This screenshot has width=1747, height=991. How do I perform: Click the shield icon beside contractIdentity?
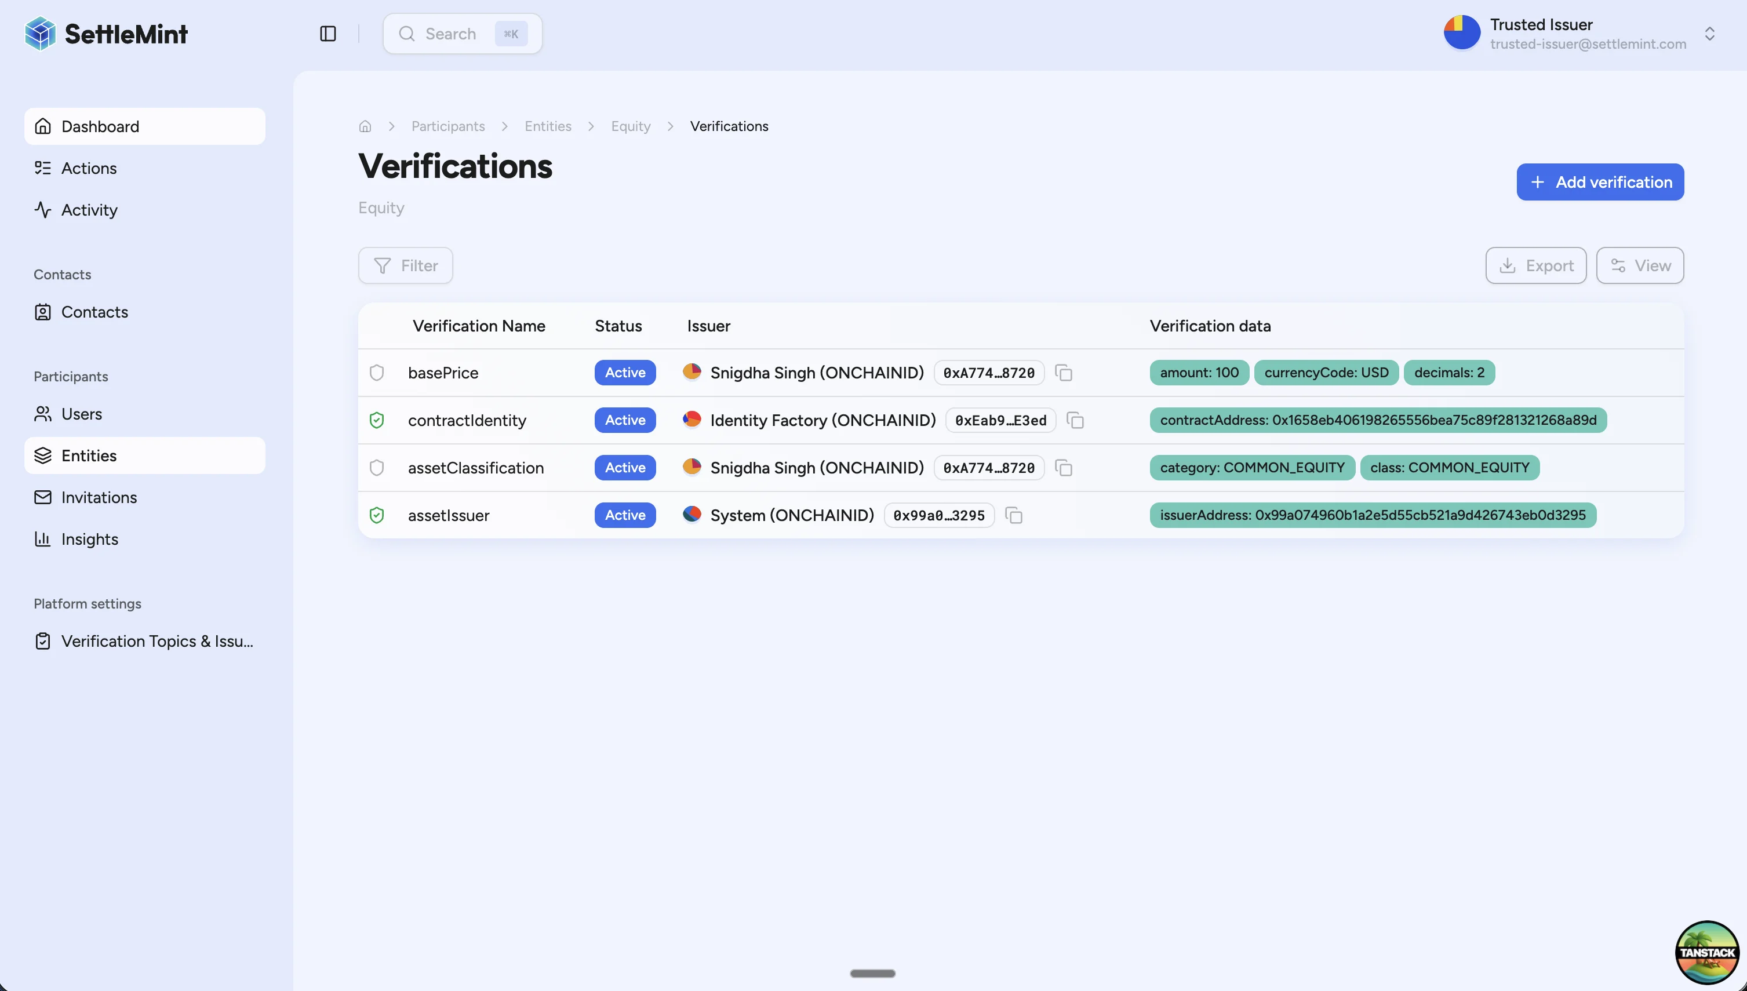tap(377, 420)
